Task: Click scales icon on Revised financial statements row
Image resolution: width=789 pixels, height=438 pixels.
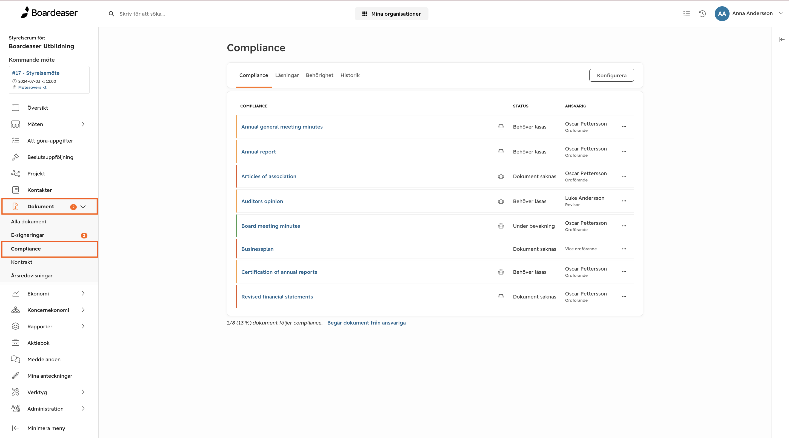Action: pos(501,297)
